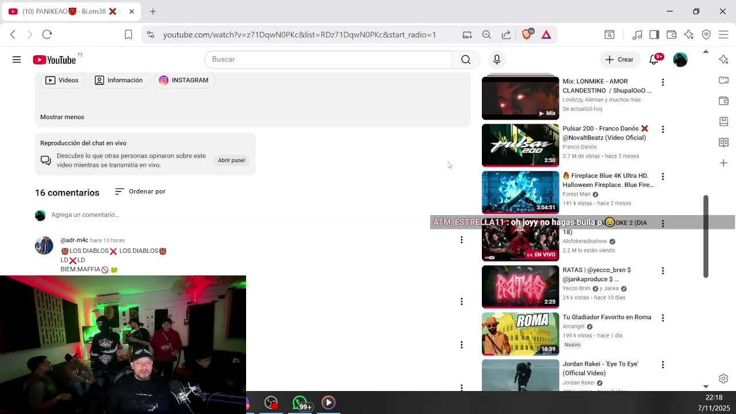
Task: Play the RATAS video thumbnail
Action: [520, 287]
